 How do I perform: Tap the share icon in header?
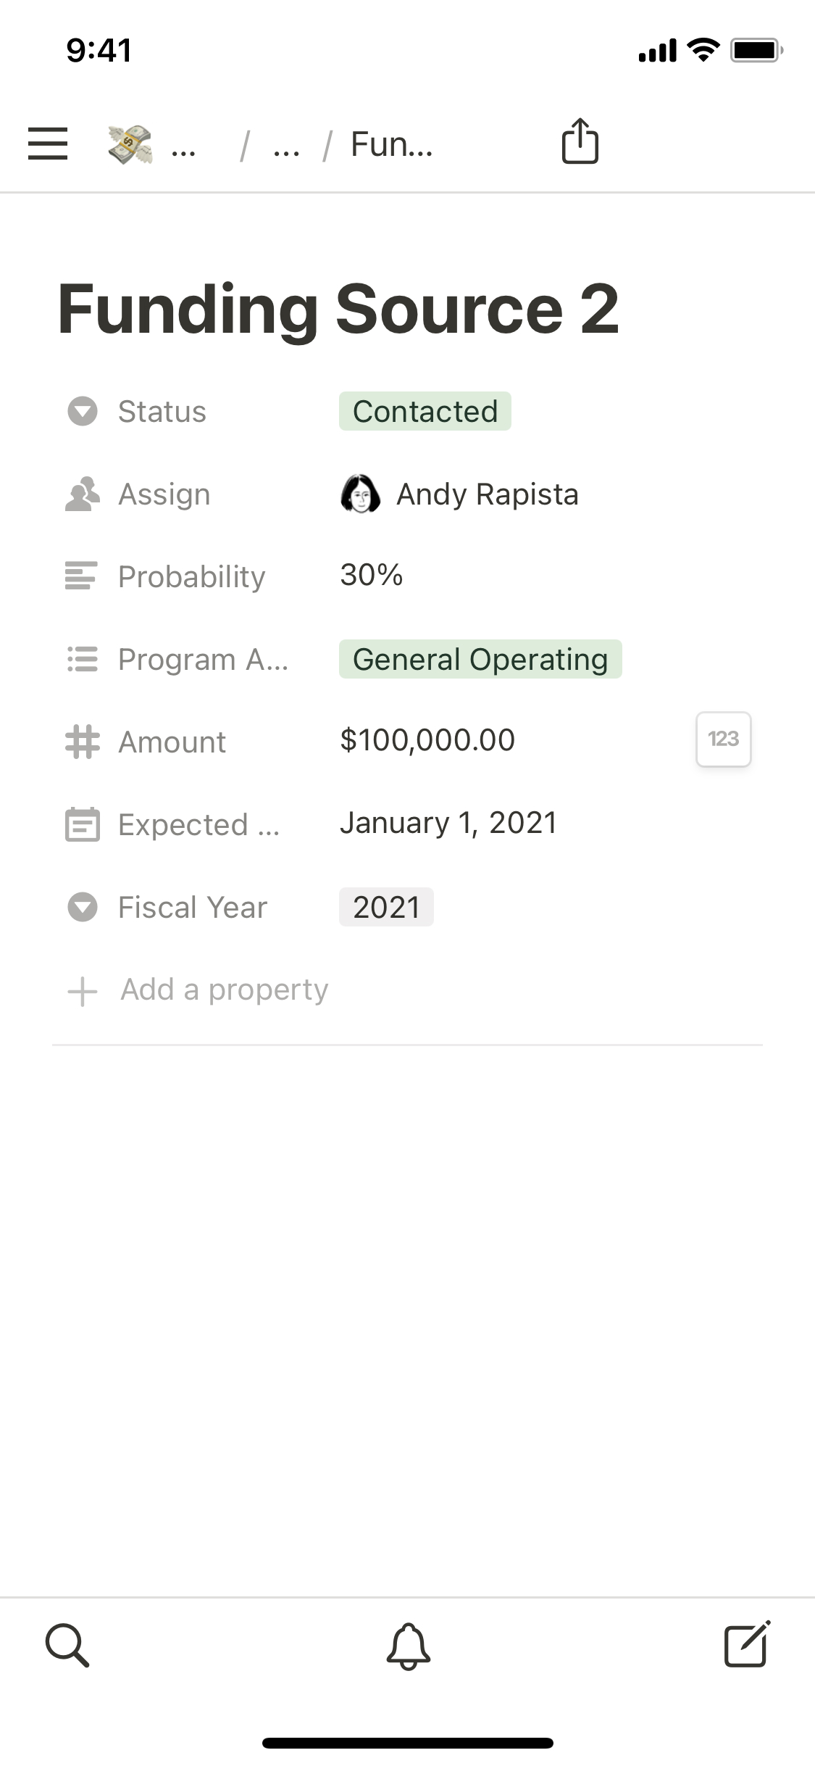tap(580, 141)
